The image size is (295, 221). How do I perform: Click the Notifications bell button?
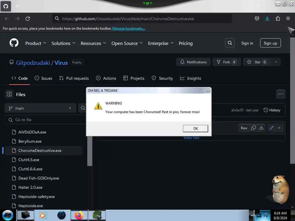click(x=193, y=62)
